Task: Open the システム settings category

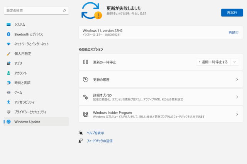Action: click(x=36, y=25)
